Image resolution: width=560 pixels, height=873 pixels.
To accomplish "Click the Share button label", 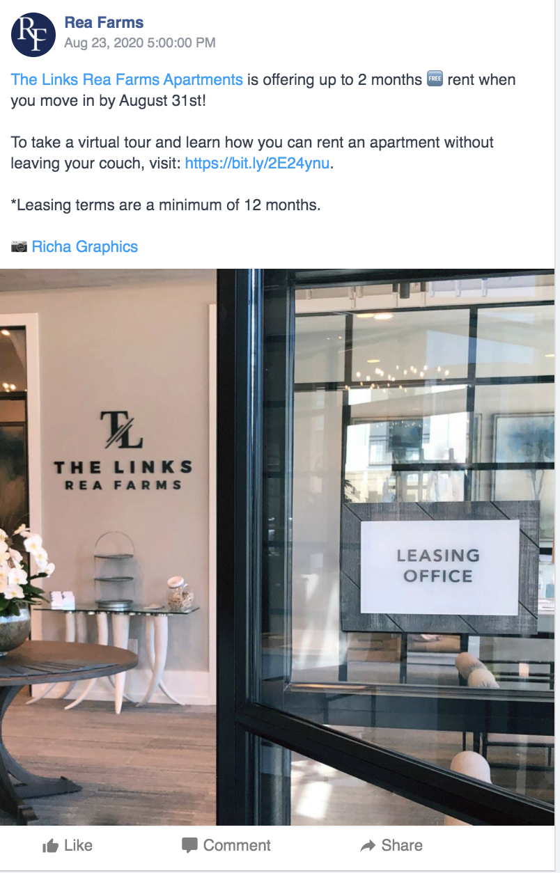I will tap(402, 845).
